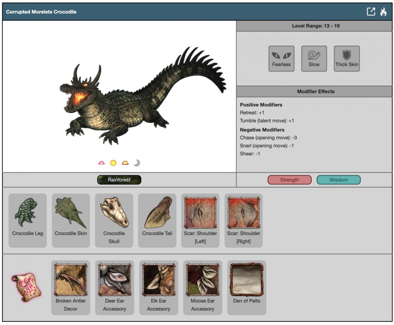Choose the Broken Antler Decor recipe
Screen dimensions: 394x325
(x=71, y=287)
